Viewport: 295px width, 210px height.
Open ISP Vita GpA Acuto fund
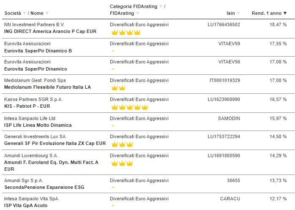[26, 205]
